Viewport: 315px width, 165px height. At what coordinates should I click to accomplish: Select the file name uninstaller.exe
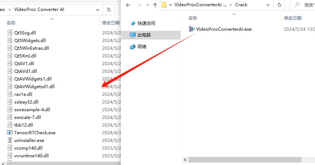pyautogui.click(x=29, y=140)
